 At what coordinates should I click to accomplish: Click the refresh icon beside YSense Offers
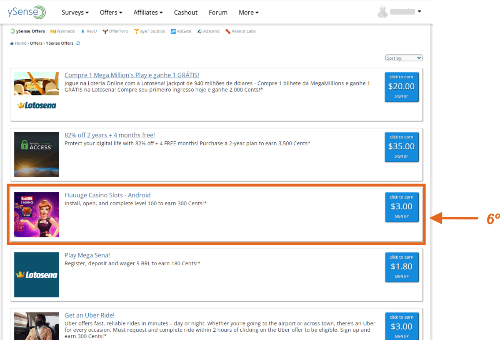(x=78, y=43)
